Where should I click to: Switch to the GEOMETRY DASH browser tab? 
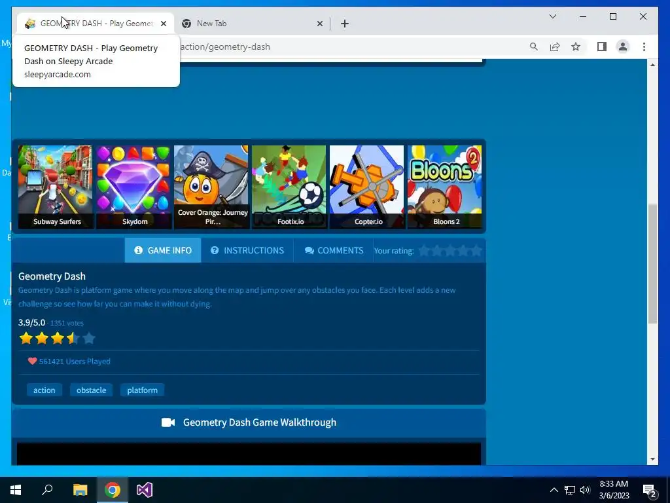click(x=96, y=24)
